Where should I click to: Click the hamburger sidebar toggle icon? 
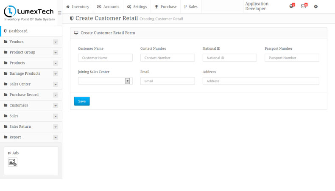59,13
